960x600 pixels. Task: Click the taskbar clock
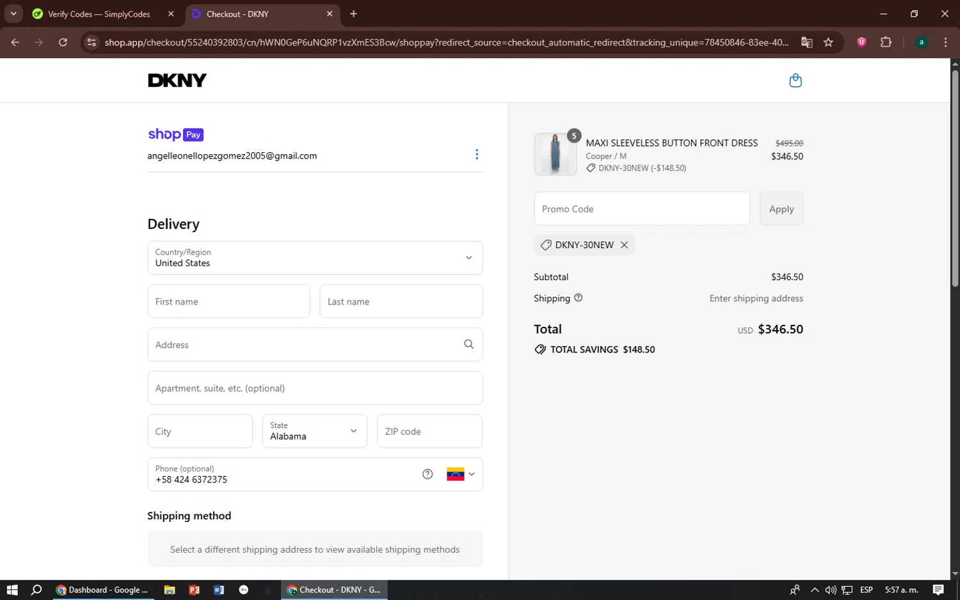901,590
